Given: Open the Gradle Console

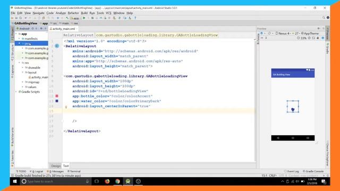Looking at the screenshot, I should pyautogui.click(x=313, y=171).
